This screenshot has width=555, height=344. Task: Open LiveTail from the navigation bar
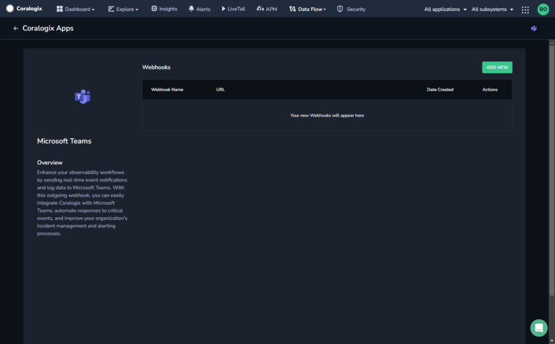click(233, 9)
